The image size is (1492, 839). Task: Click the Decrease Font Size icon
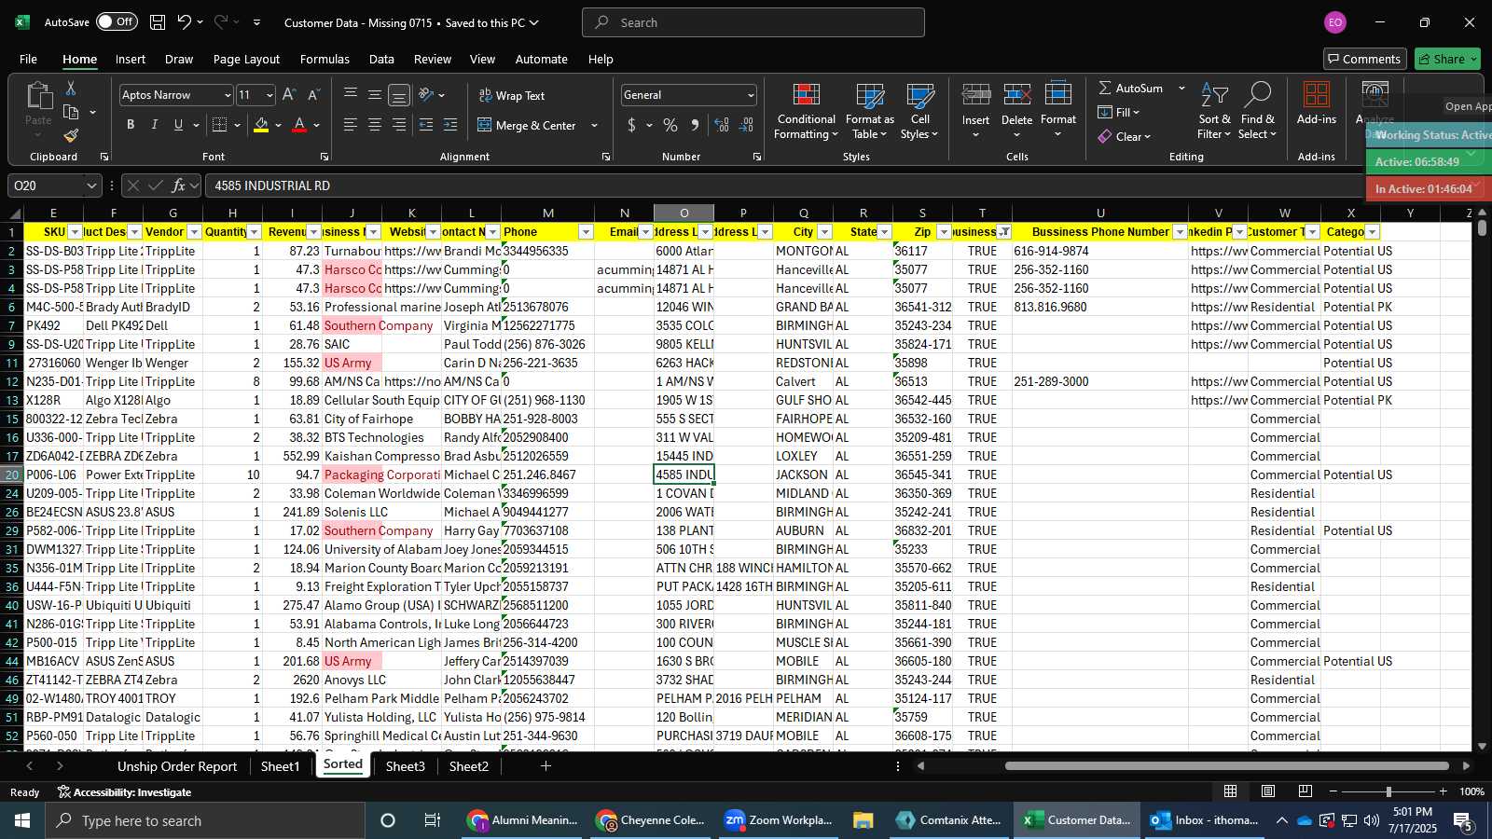[x=313, y=95]
